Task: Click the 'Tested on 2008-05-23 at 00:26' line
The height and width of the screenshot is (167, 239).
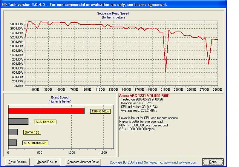Action: pos(142,100)
